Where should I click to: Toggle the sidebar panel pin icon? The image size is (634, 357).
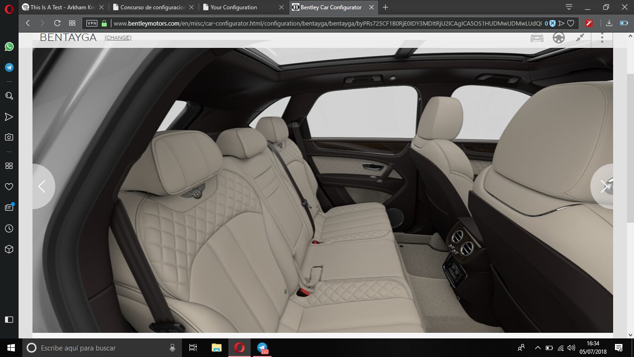tap(9, 319)
